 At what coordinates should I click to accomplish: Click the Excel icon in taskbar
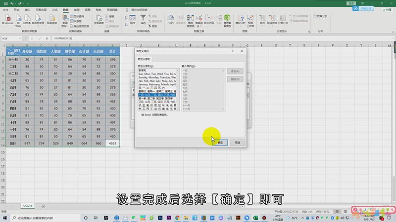255,218
